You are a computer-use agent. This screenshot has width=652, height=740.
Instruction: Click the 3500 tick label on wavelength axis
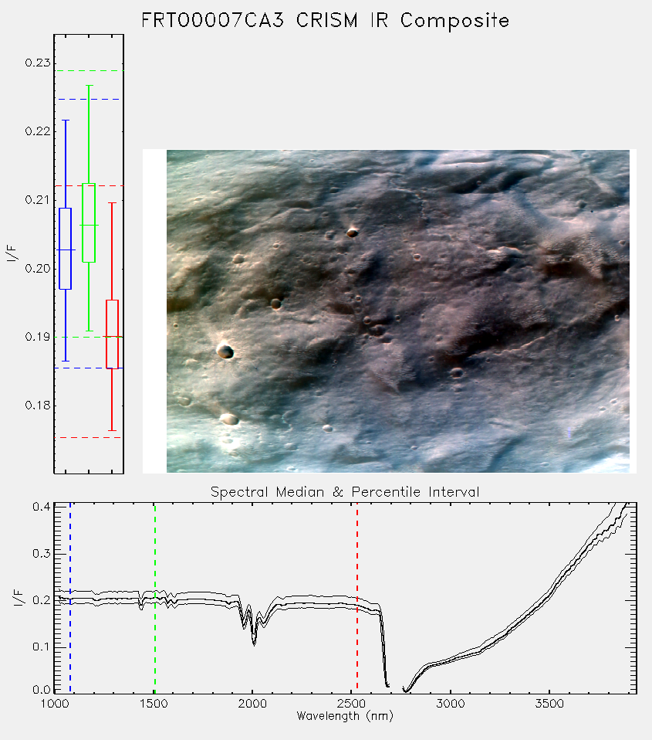pyautogui.click(x=549, y=704)
